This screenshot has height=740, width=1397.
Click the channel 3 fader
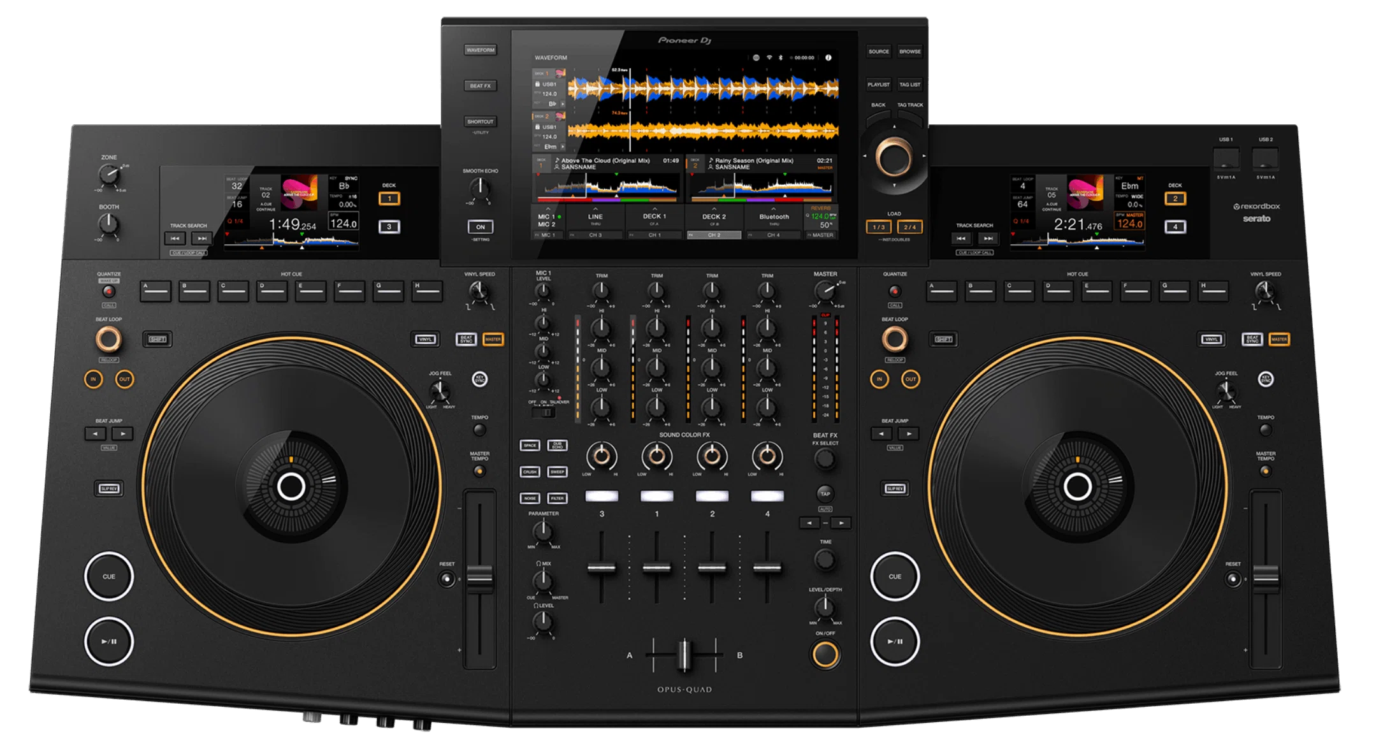[601, 567]
